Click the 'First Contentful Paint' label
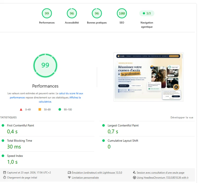This screenshot has height=183, width=201. pos(21,125)
